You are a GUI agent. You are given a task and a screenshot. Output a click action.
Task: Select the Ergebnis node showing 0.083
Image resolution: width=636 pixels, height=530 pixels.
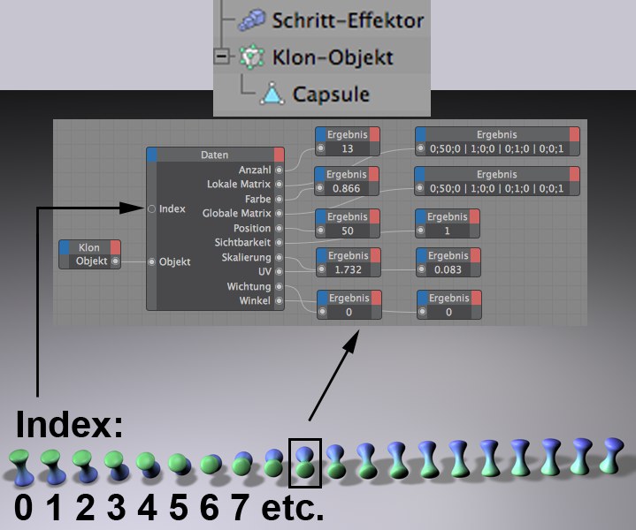pyautogui.click(x=448, y=262)
